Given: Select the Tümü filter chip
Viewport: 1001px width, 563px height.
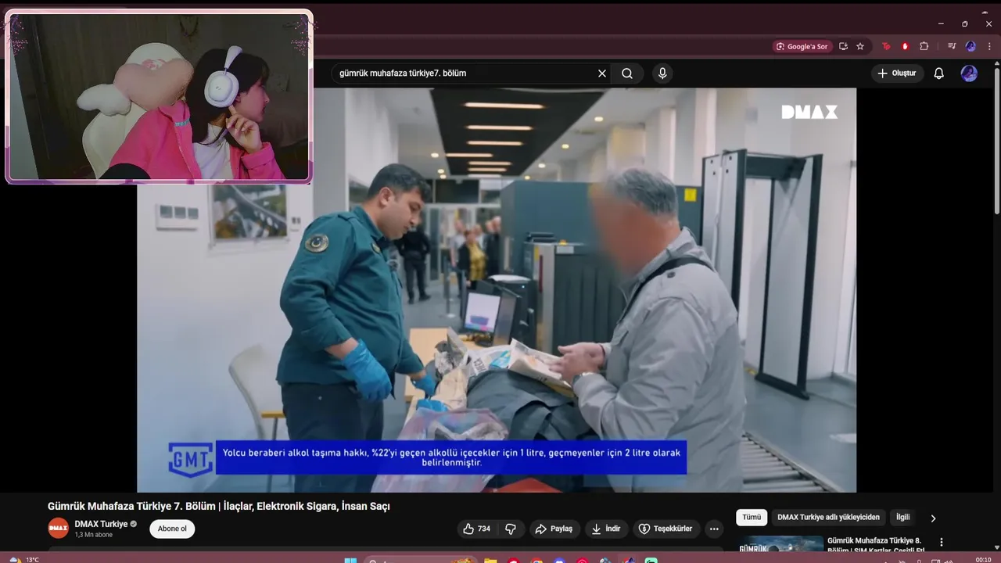Looking at the screenshot, I should pyautogui.click(x=752, y=517).
